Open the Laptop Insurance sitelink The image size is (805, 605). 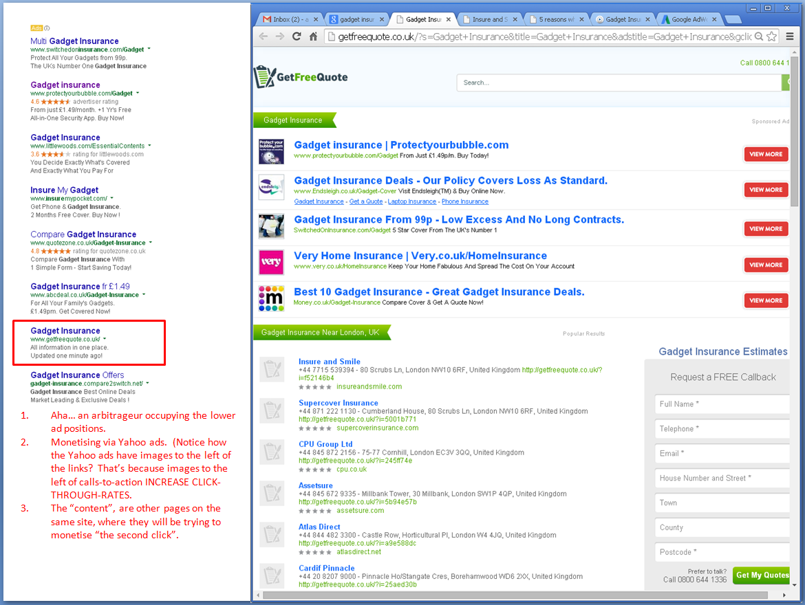(x=411, y=201)
